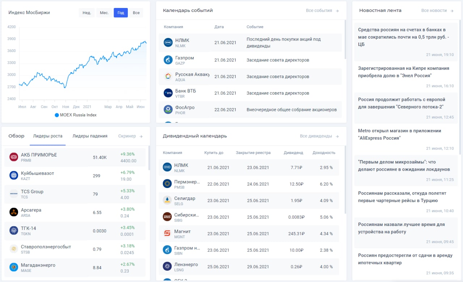Switch to Лидеры падения tab
This screenshot has width=463, height=282.
(x=90, y=136)
